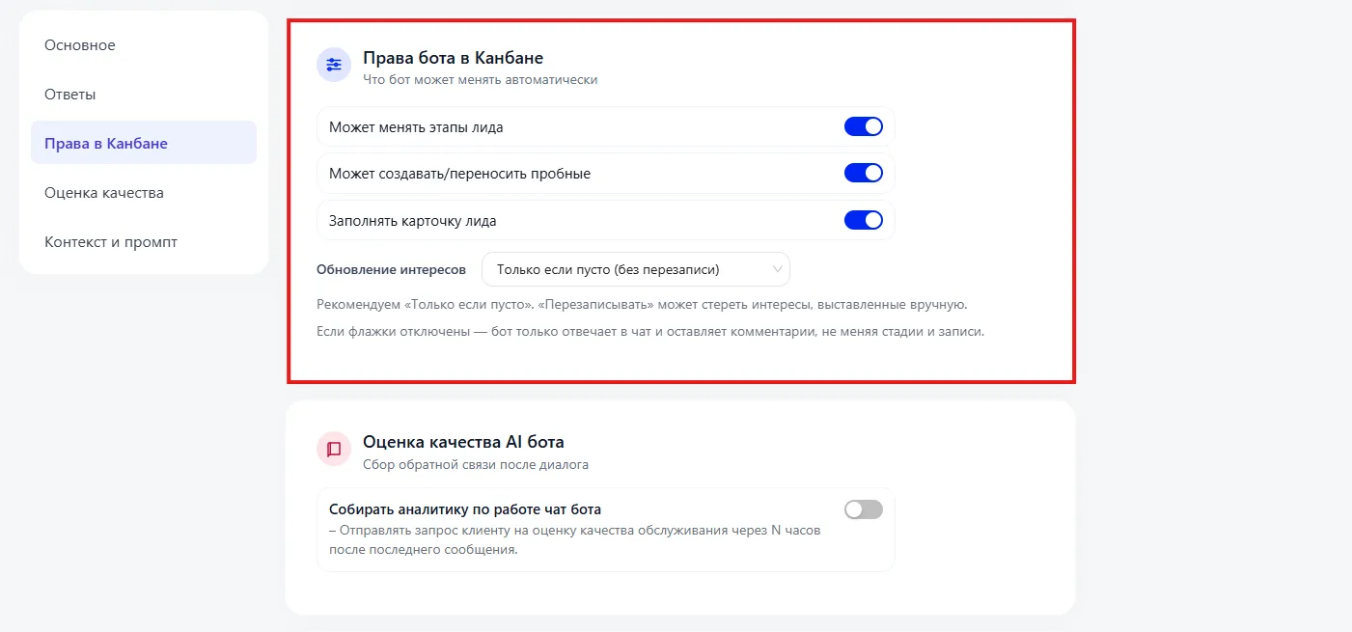Click the Может менять этапы лида label
The width and height of the screenshot is (1352, 632).
click(416, 126)
